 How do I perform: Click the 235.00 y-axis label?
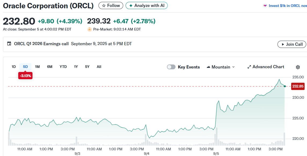(298, 77)
